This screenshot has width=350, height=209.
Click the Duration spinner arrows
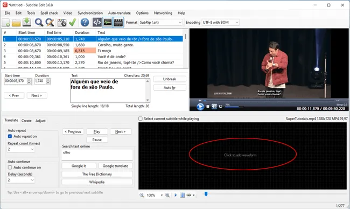pos(48,81)
